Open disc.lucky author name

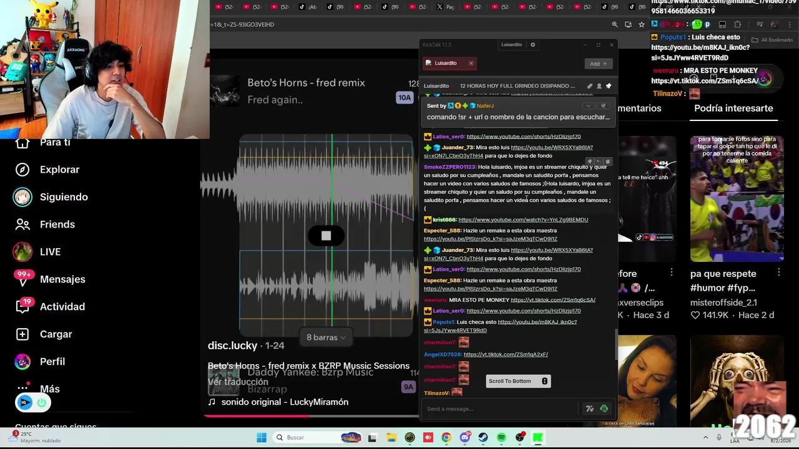[x=233, y=345]
